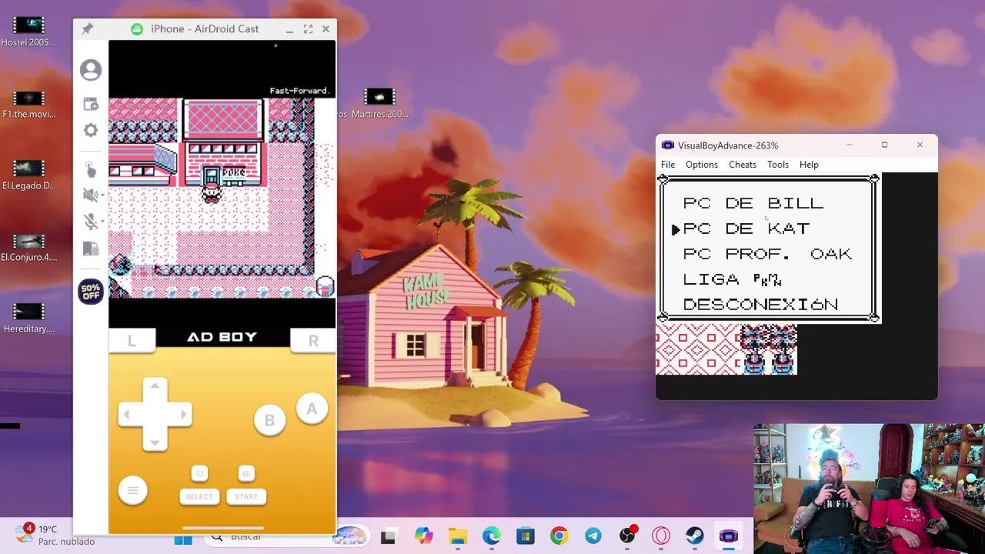
Task: Click the rotate screen icon in AirDroid sidebar
Action: [90, 249]
